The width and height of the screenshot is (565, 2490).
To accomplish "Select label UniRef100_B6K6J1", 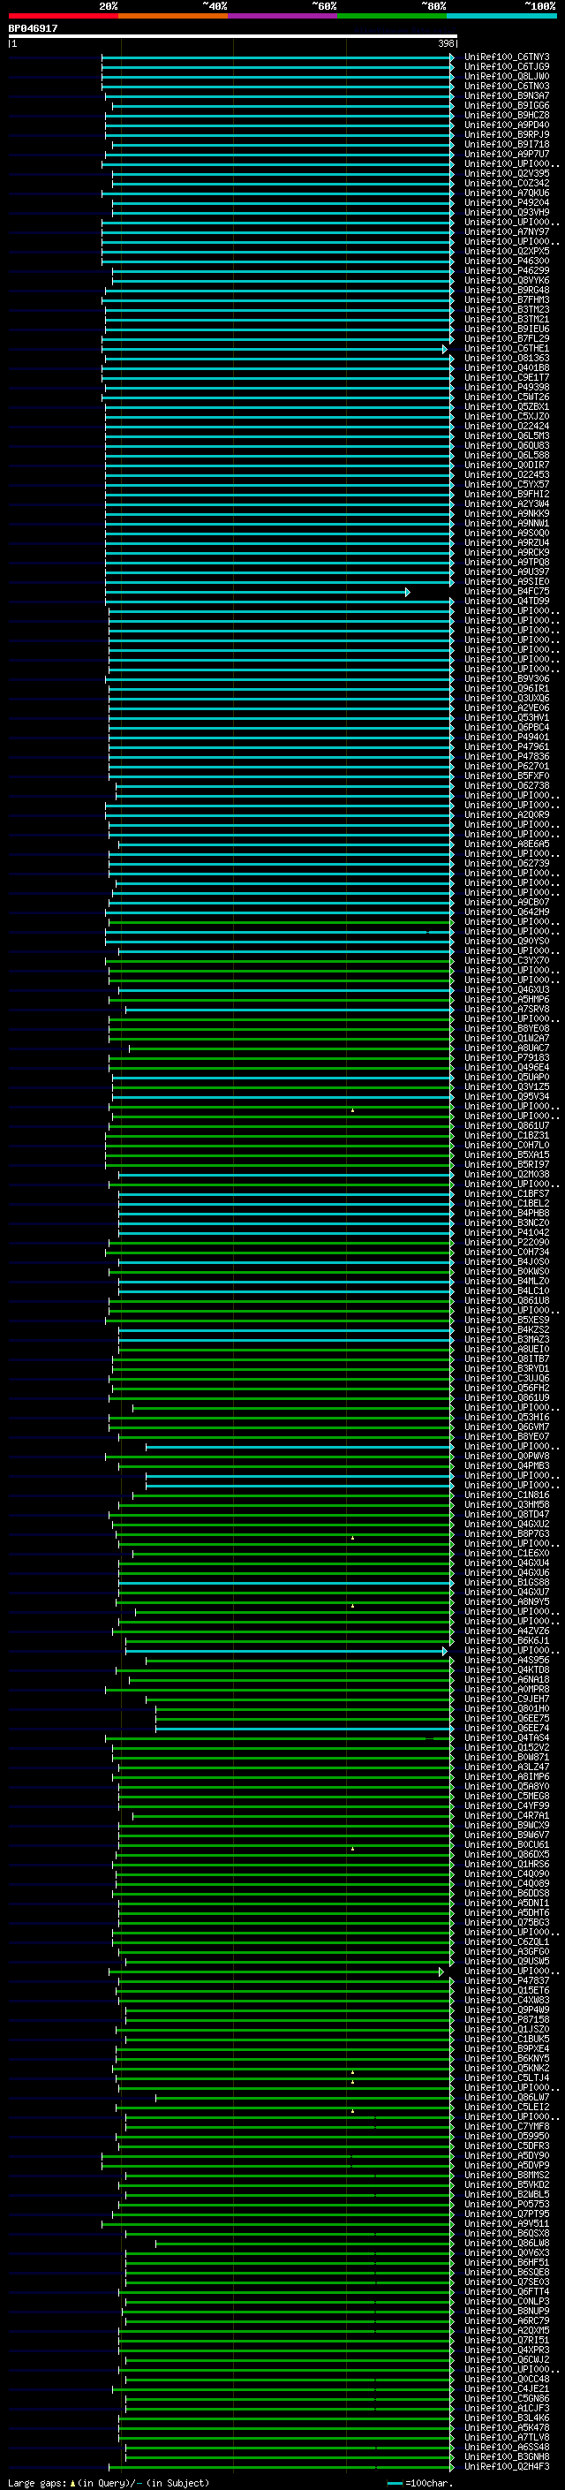I will (x=507, y=1640).
